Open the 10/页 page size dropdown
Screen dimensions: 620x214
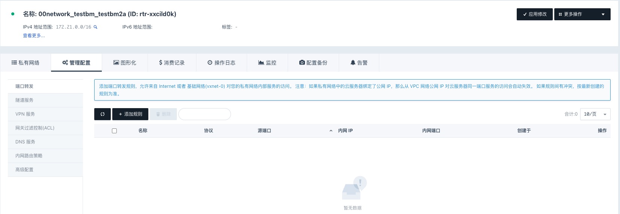coord(595,114)
